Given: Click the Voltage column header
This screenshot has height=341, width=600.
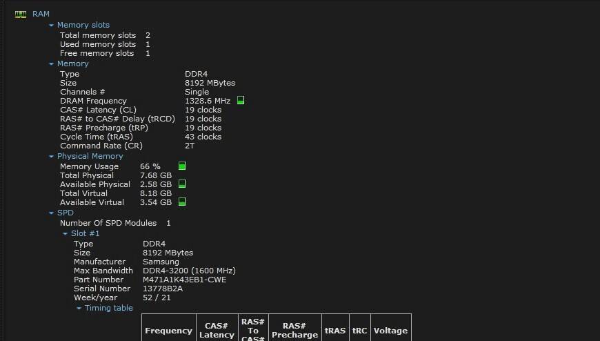Looking at the screenshot, I should click(390, 331).
